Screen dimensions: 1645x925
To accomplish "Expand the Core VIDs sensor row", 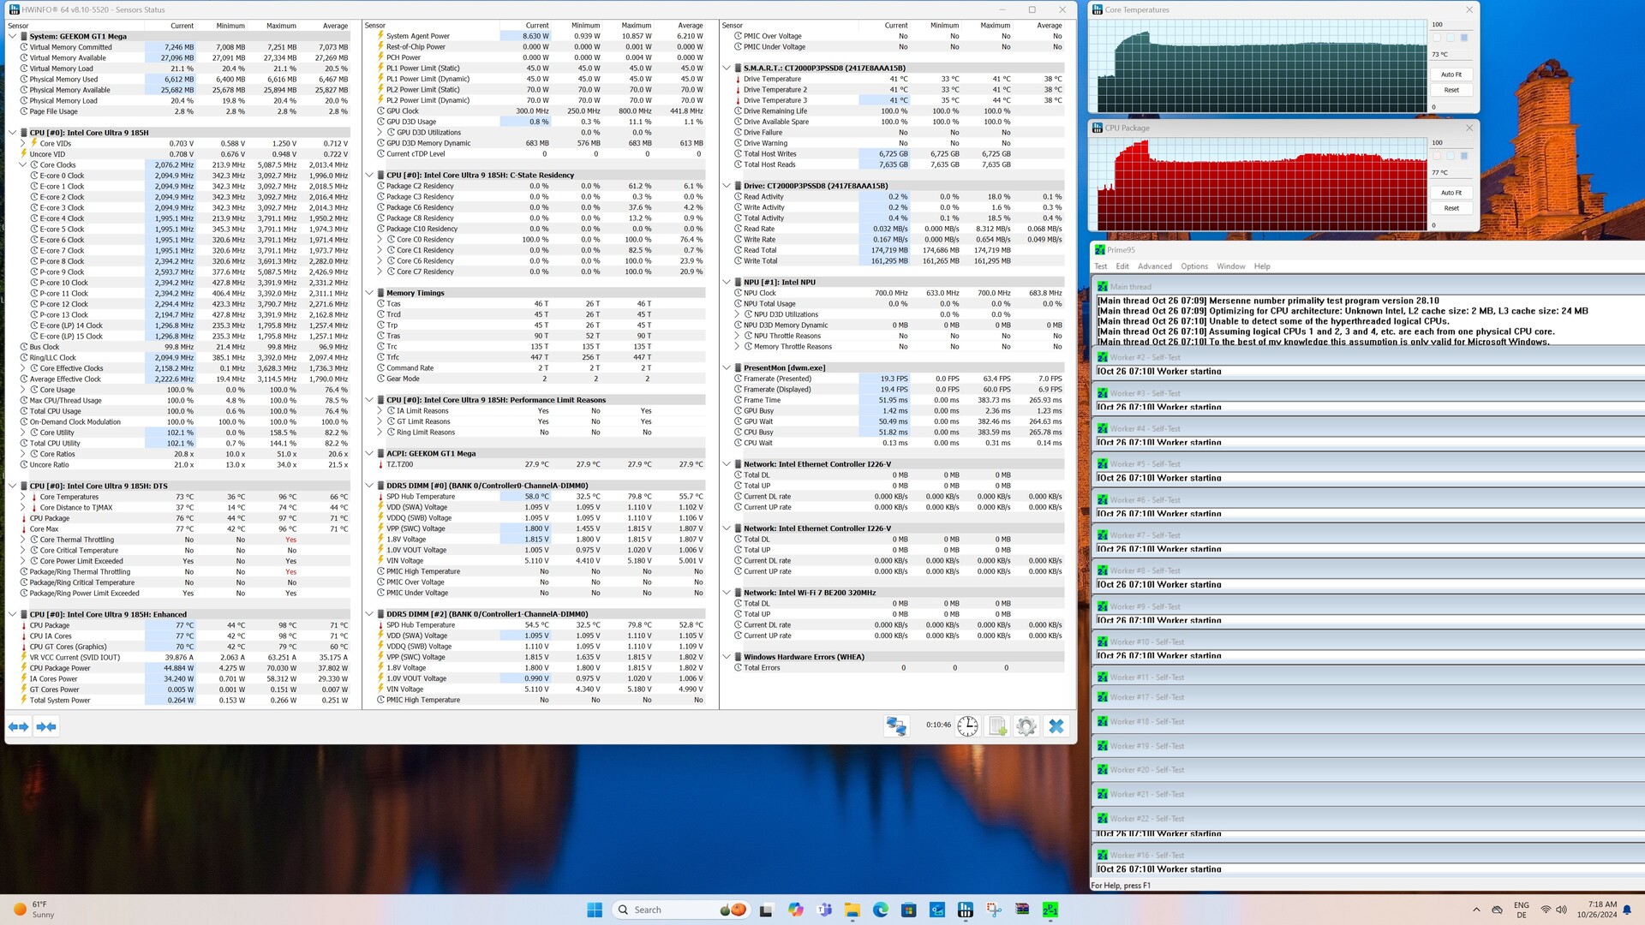I will [23, 144].
